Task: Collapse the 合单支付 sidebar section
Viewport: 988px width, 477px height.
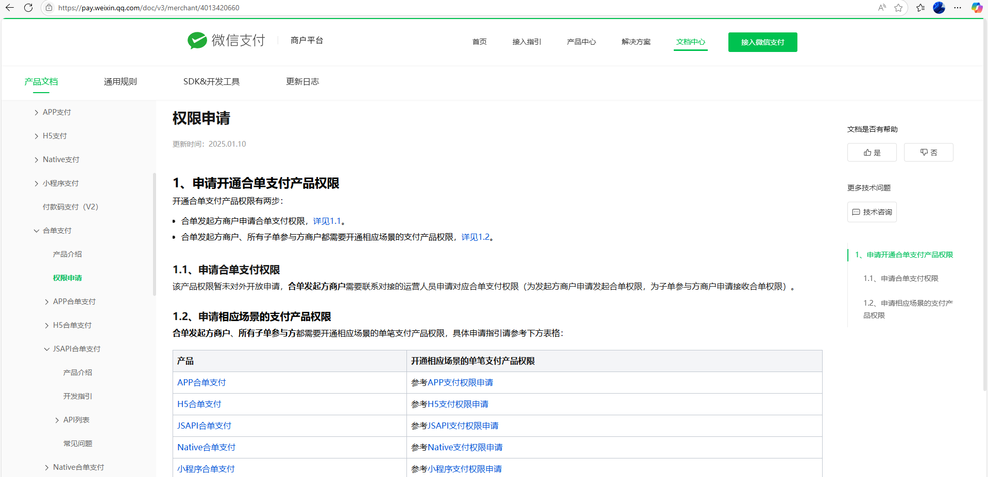Action: pos(36,231)
